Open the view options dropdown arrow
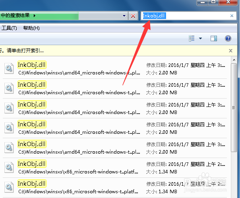The image size is (240, 198). [200, 38]
